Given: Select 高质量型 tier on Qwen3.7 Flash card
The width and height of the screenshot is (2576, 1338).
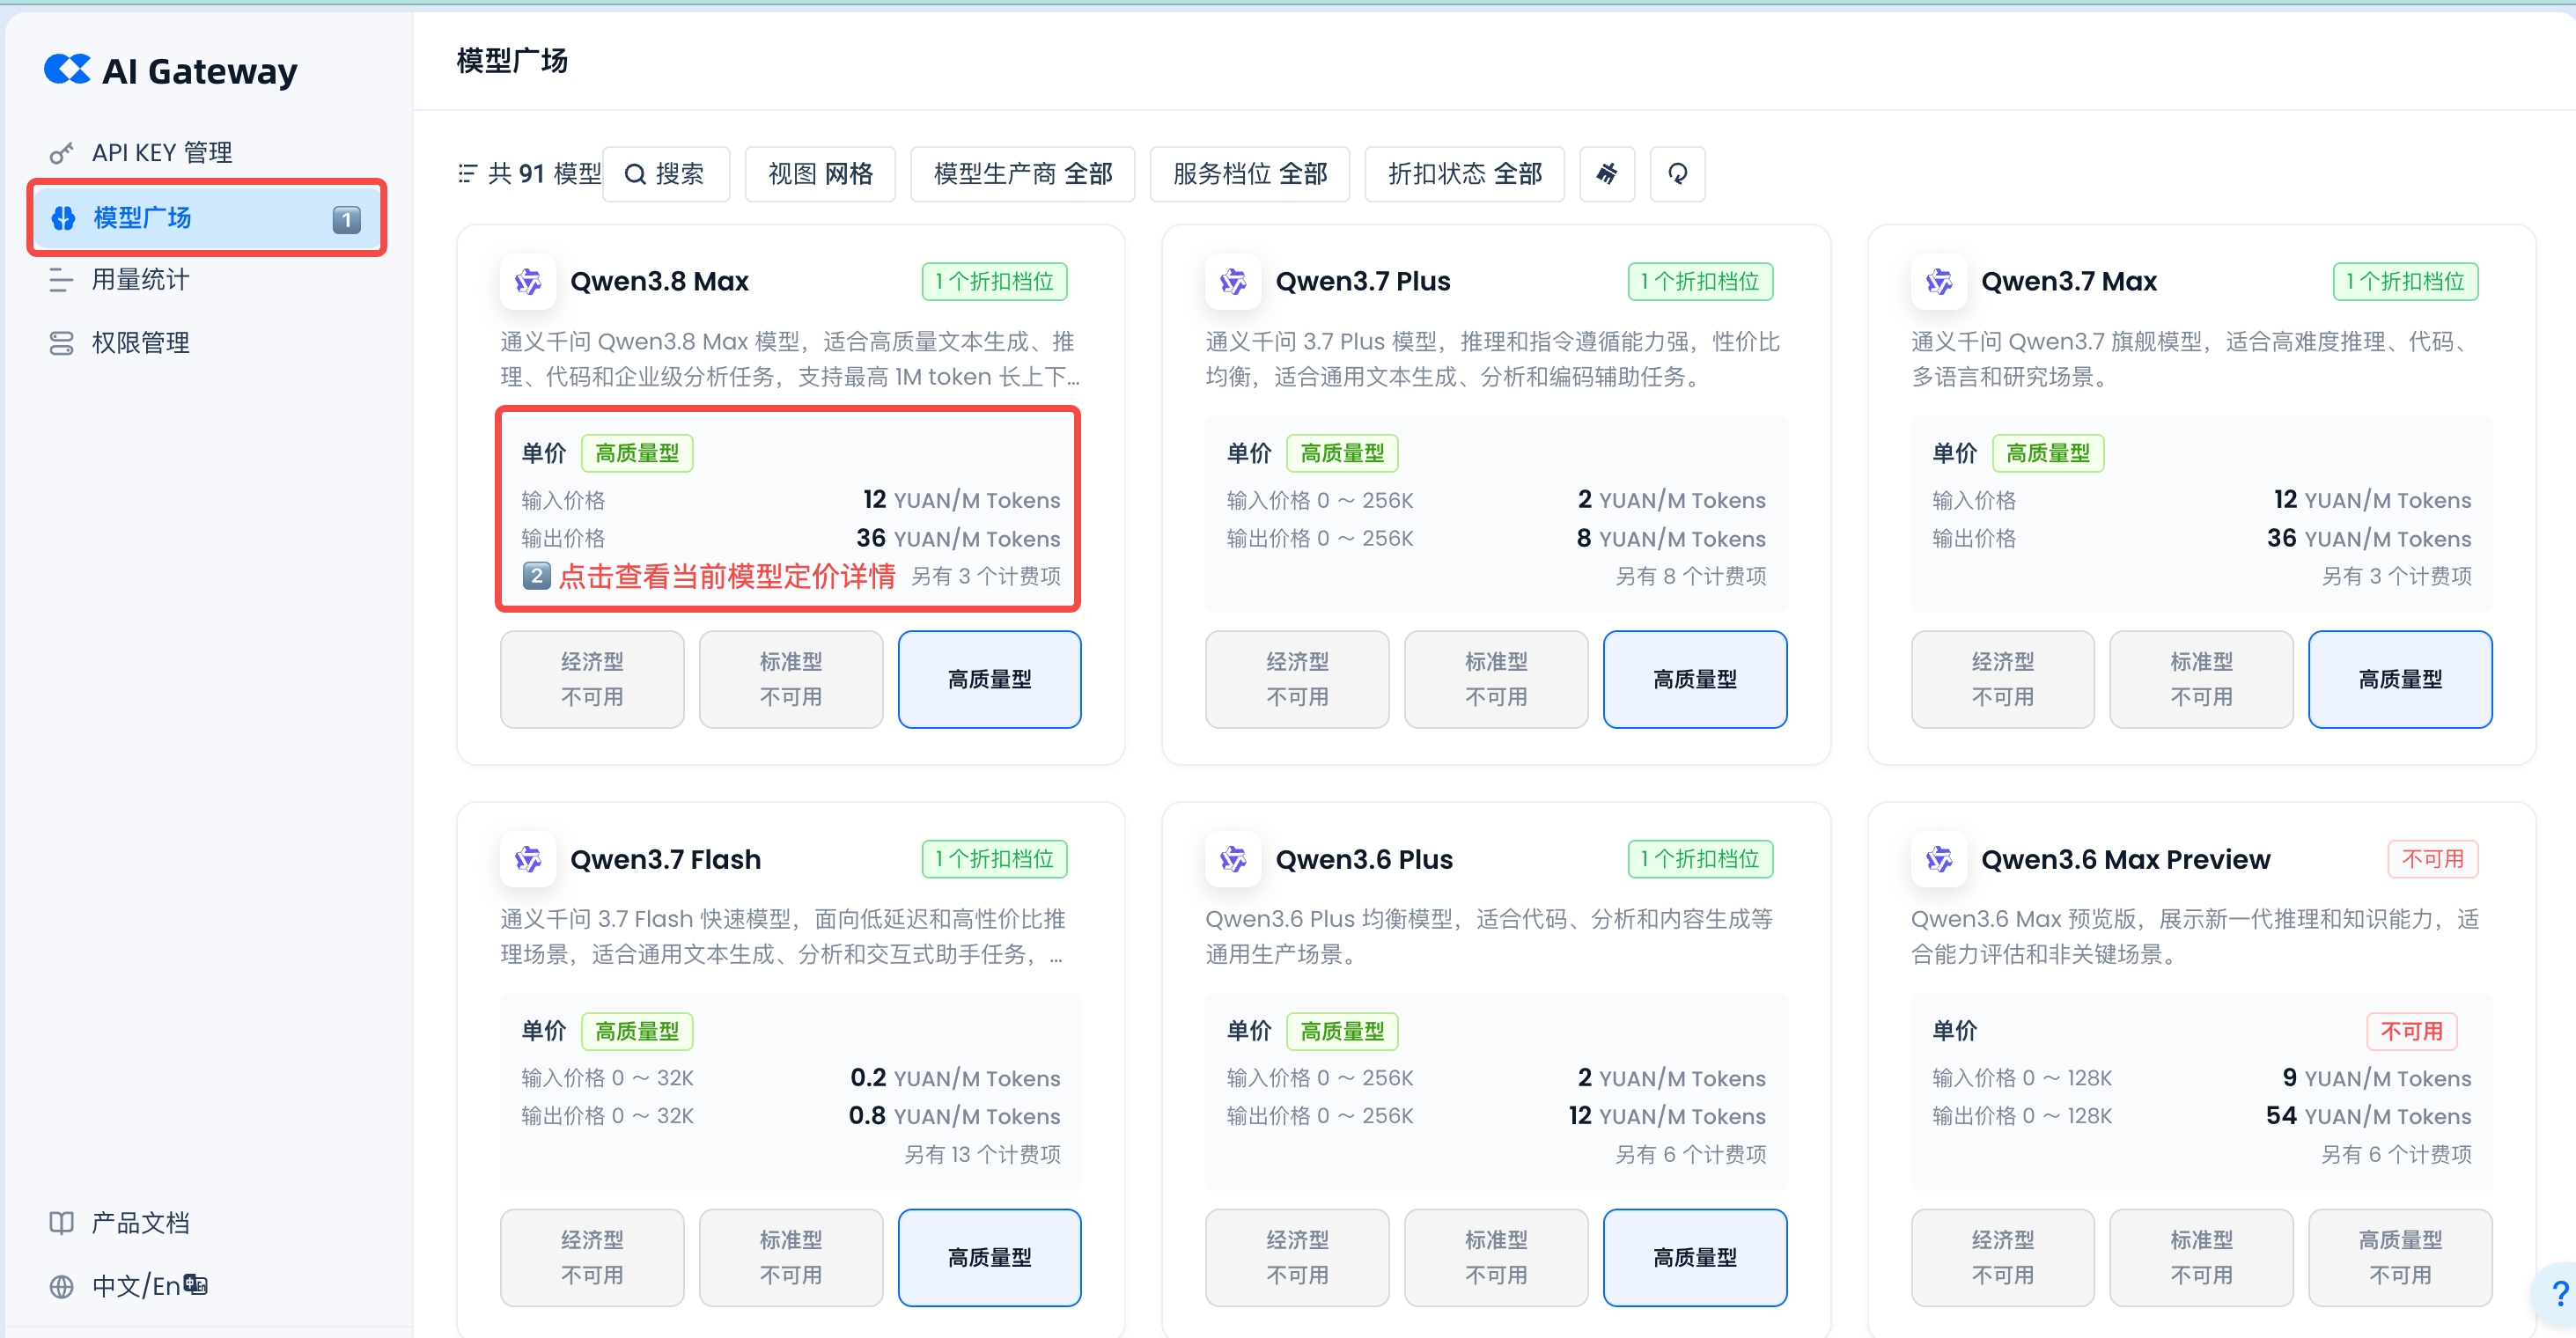Looking at the screenshot, I should [989, 1258].
